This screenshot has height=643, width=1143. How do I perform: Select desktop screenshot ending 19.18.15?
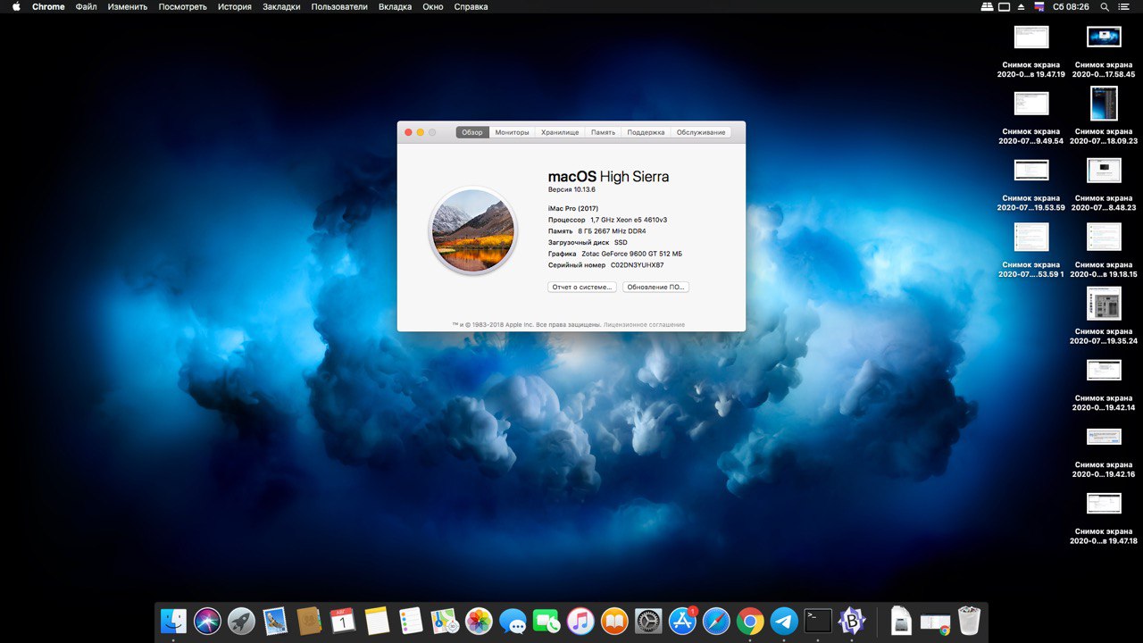(1105, 251)
